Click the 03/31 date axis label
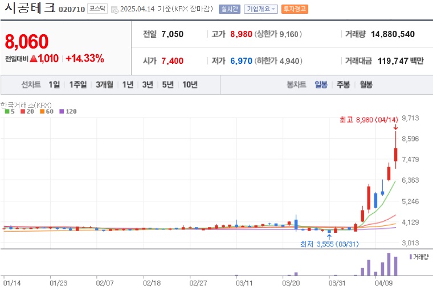Image resolution: width=433 pixels, height=291 pixels. click(337, 283)
